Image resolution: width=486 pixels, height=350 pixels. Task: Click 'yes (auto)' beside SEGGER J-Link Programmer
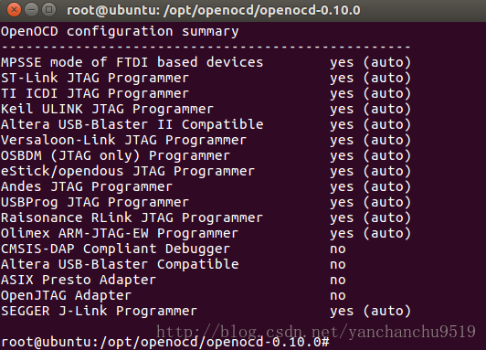pos(370,311)
